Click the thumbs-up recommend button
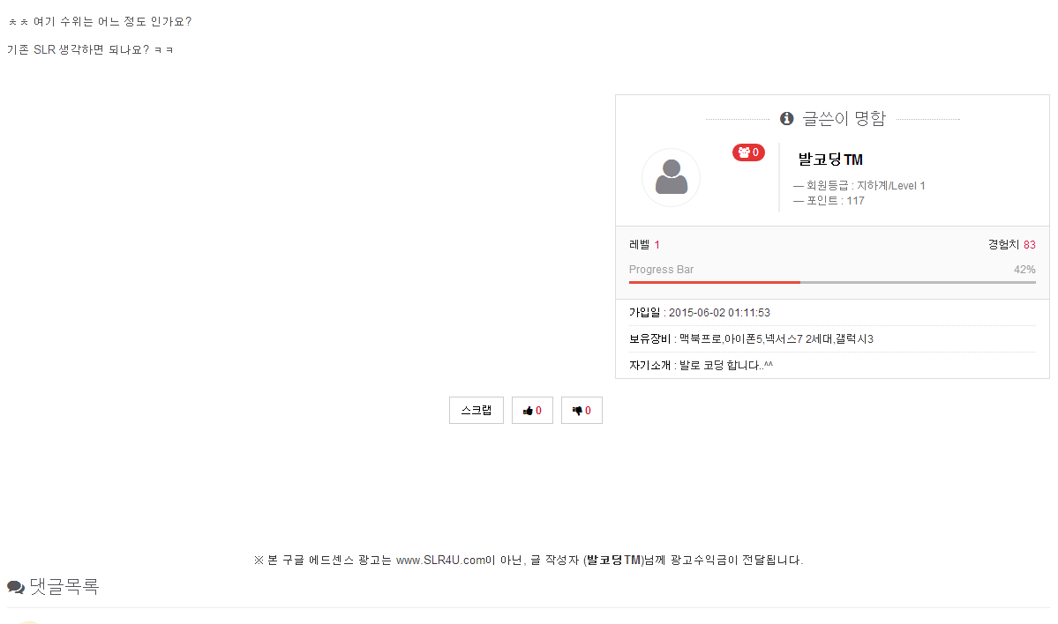1058x624 pixels. [532, 411]
